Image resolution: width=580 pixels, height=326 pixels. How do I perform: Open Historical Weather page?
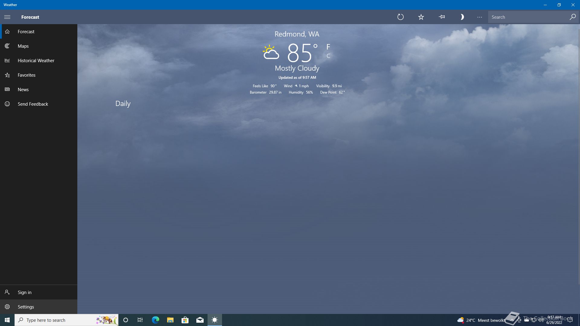[x=36, y=60]
